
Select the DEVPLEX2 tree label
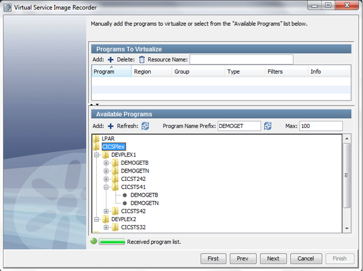point(123,219)
